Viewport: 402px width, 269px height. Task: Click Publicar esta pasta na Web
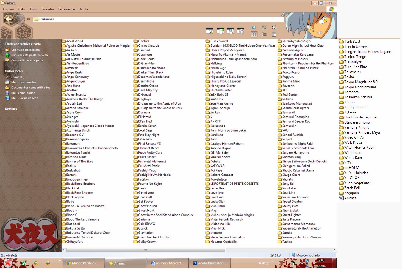(x=29, y=55)
